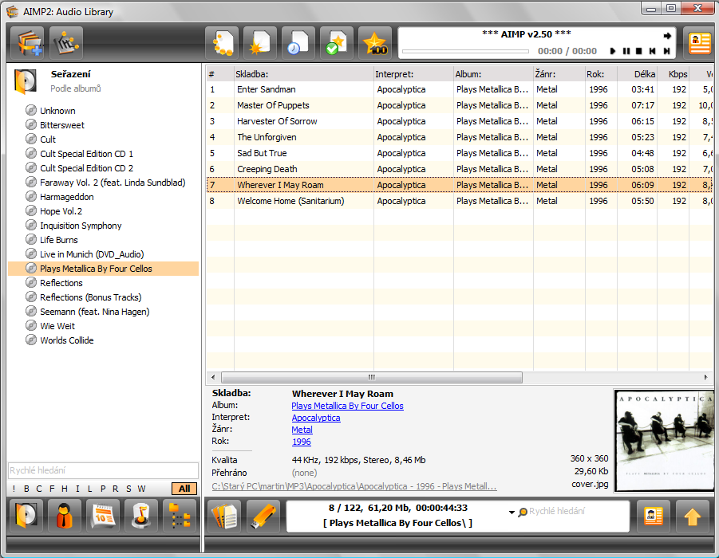Viewport: 719px width, 558px height.
Task: Stop playback with the stop button
Action: click(x=639, y=51)
